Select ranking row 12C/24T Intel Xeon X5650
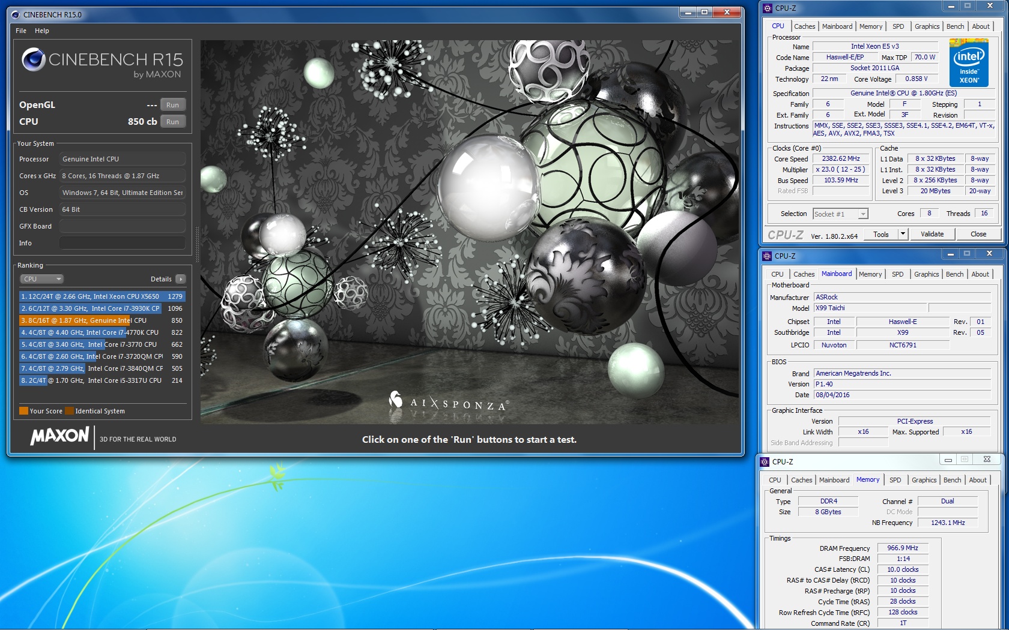Image resolution: width=1009 pixels, height=630 pixels. 102,296
